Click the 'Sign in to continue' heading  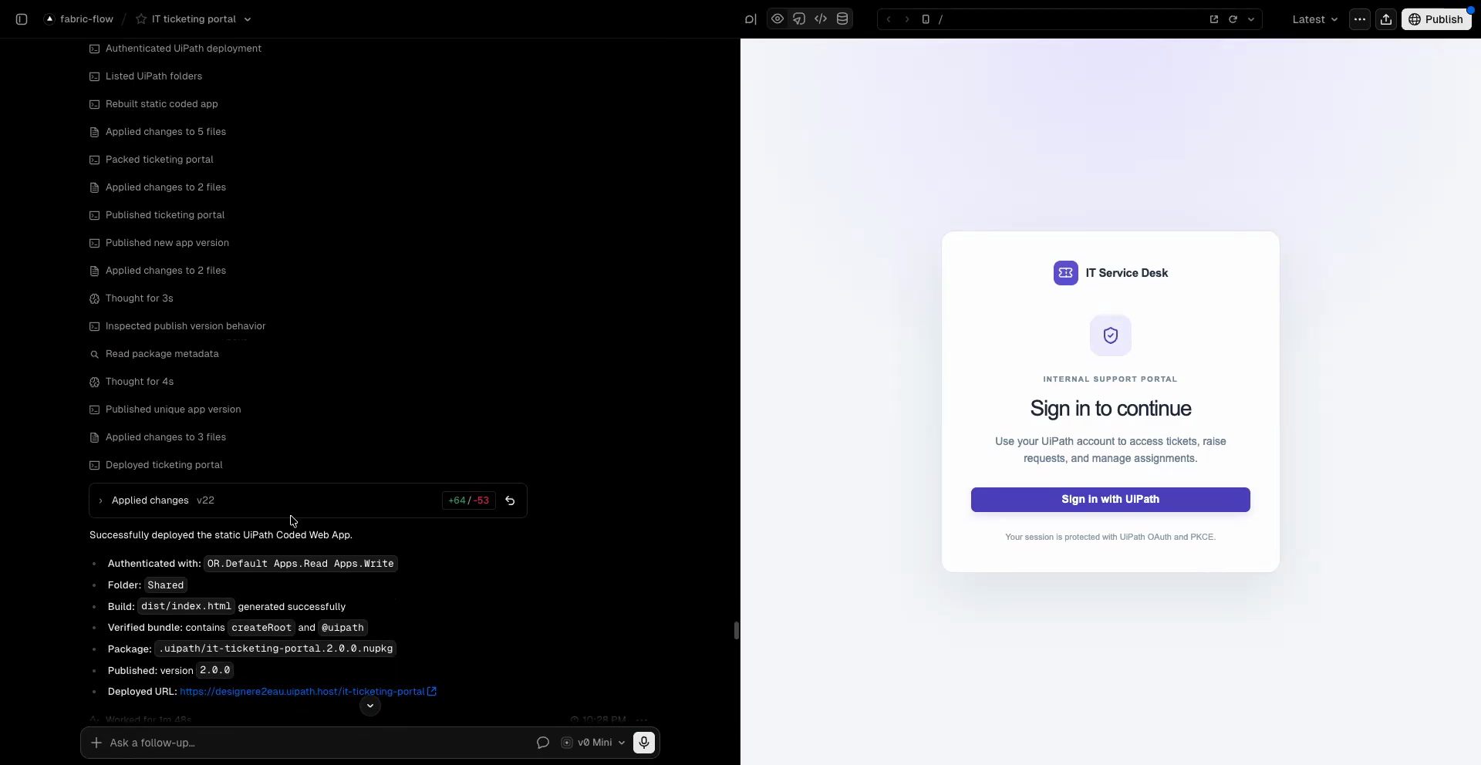[x=1111, y=409]
